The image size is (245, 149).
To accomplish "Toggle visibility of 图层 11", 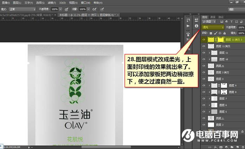I will (204, 53).
